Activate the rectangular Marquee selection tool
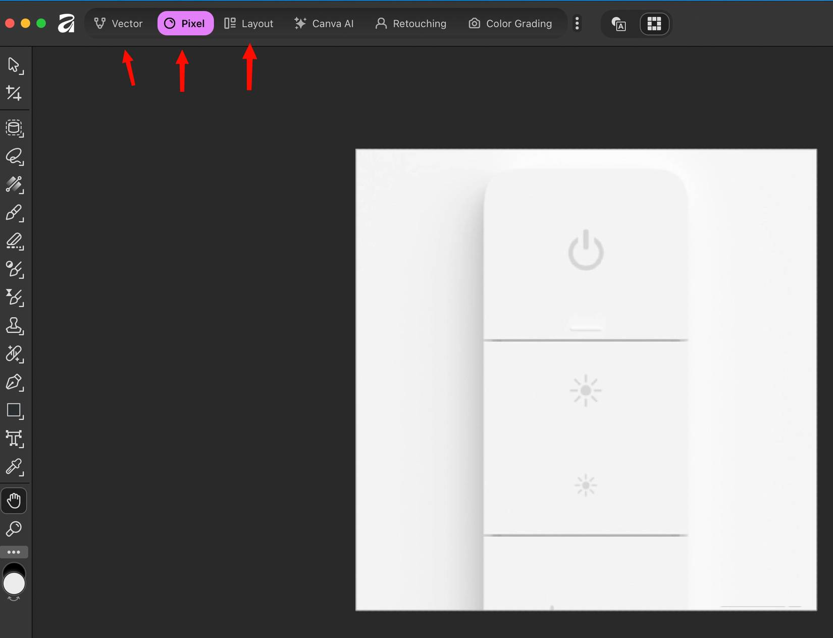Viewport: 833px width, 638px height. pyautogui.click(x=14, y=128)
